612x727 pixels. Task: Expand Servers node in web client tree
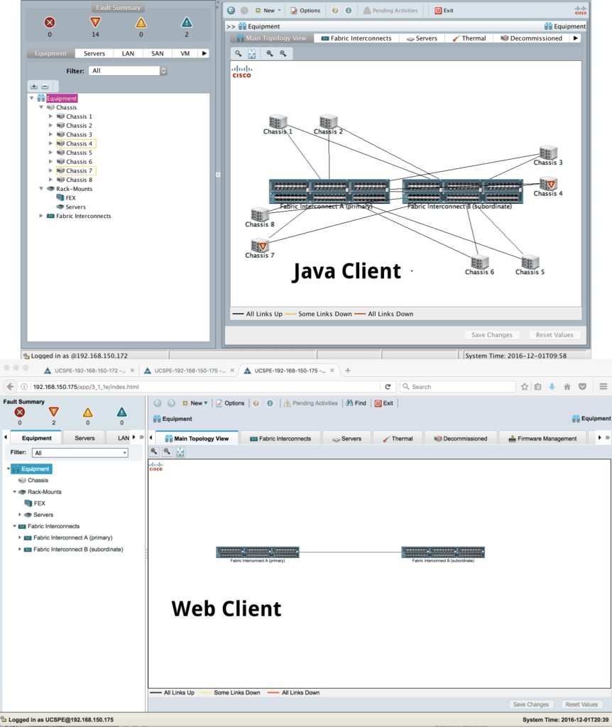(19, 515)
